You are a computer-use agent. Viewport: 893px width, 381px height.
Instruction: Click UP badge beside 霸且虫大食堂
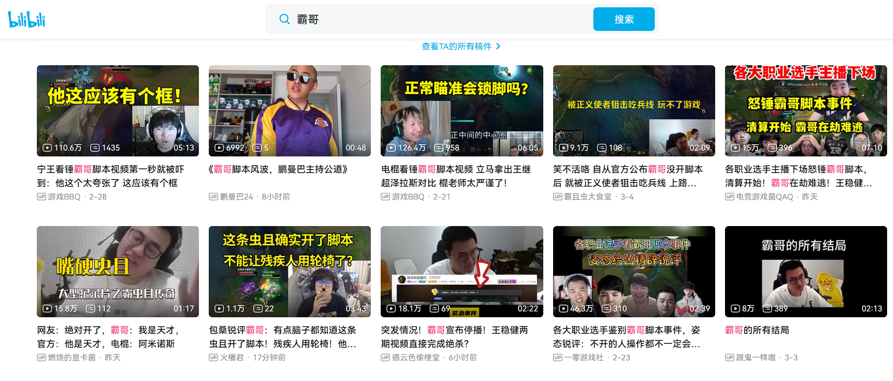[558, 197]
